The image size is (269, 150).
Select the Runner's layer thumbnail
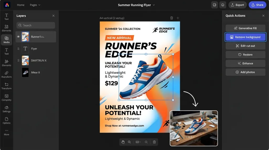[x=25, y=37]
